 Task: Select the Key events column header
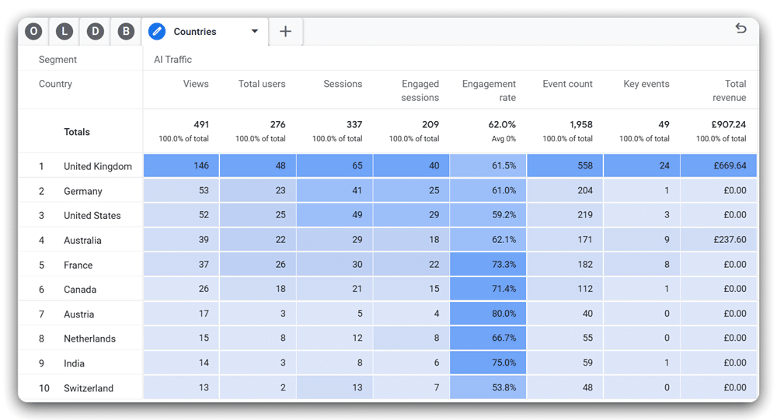point(646,84)
